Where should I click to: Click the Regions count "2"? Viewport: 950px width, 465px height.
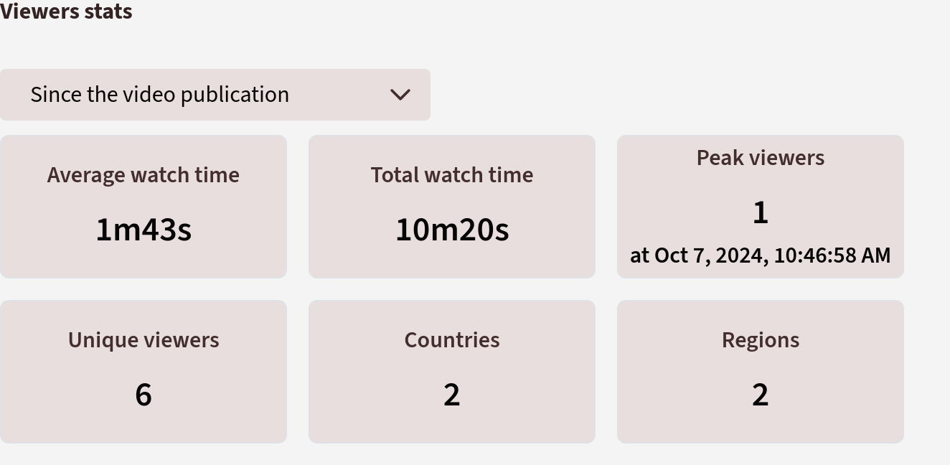tap(760, 395)
